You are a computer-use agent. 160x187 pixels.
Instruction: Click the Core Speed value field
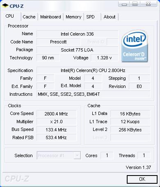[x=56, y=114]
